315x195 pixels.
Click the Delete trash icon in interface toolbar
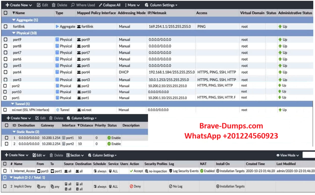[54, 5]
